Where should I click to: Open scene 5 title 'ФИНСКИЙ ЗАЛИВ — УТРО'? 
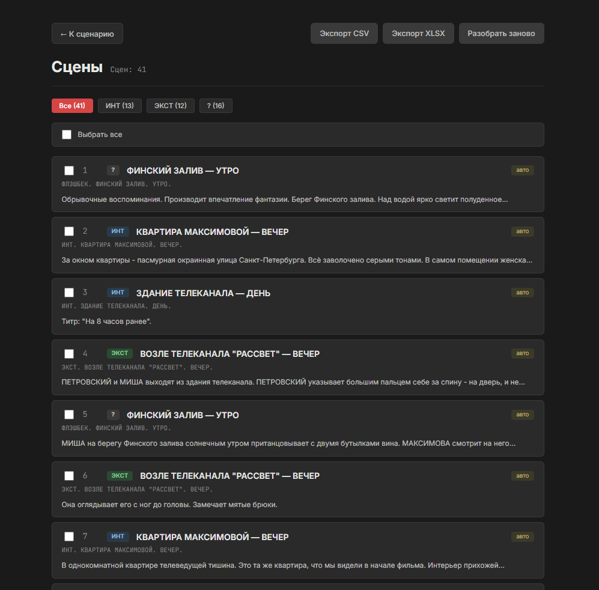pos(183,415)
